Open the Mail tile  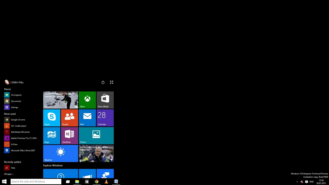(87, 118)
